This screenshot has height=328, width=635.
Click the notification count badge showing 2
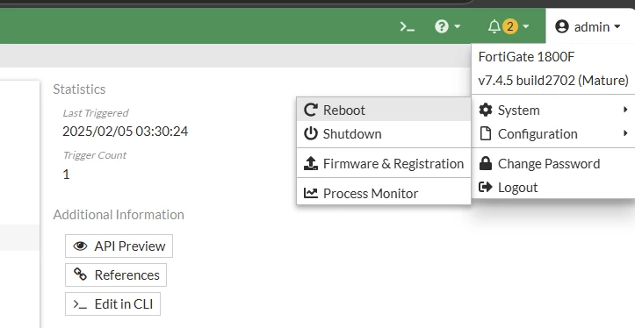coord(510,26)
